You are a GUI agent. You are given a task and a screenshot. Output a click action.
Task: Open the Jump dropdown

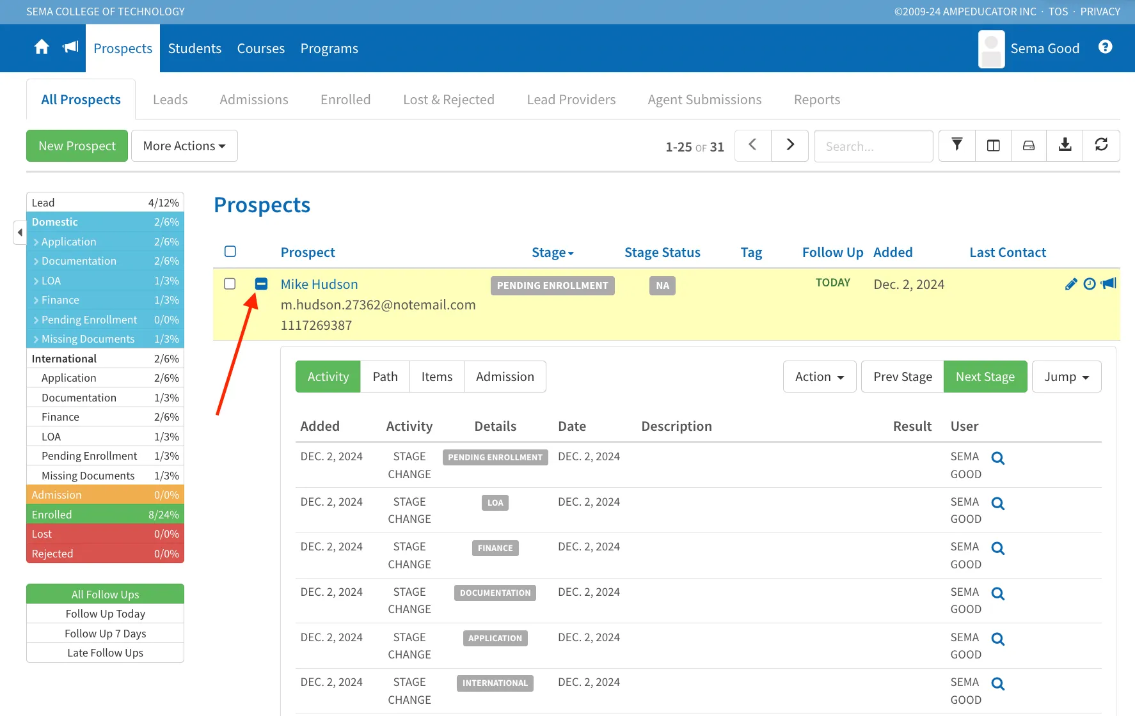(1067, 377)
